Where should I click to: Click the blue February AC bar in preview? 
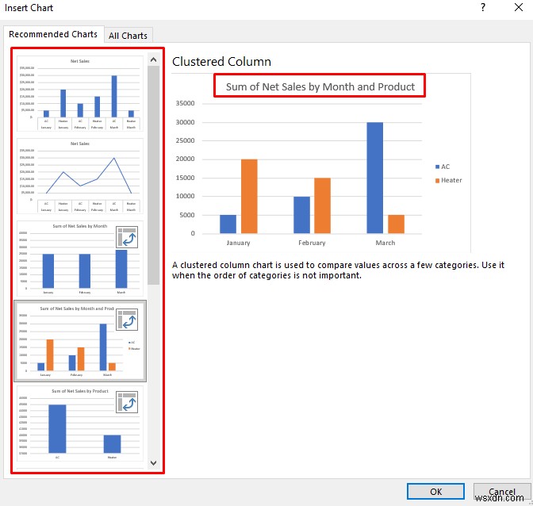point(301,215)
